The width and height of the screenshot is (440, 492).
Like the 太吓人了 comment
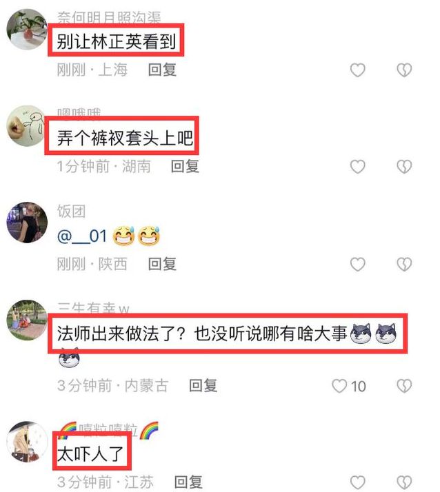coord(357,482)
